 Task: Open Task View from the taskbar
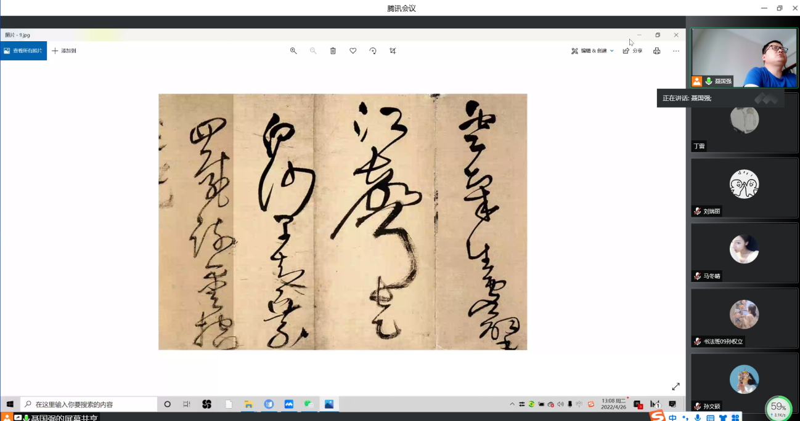click(x=186, y=404)
